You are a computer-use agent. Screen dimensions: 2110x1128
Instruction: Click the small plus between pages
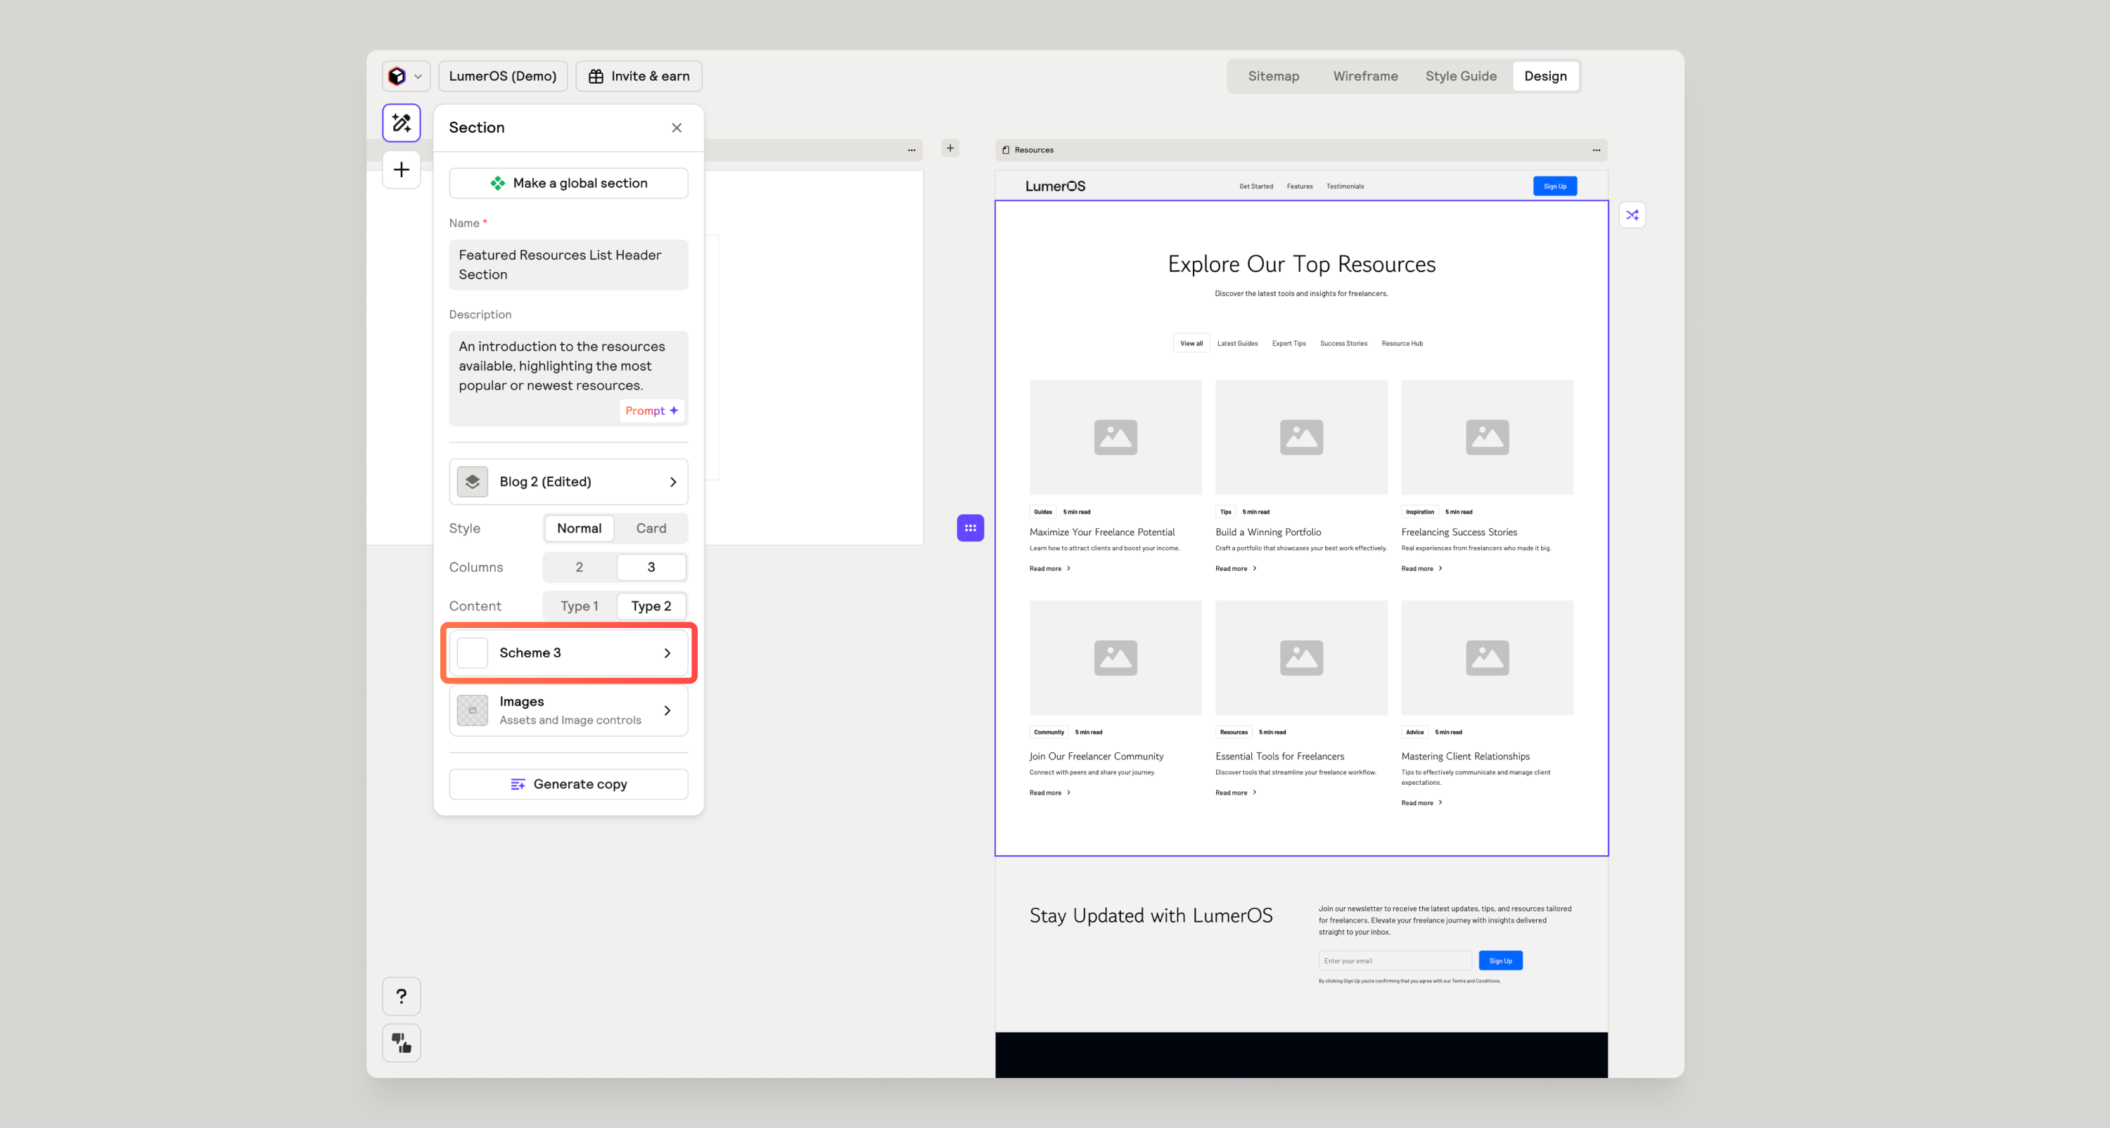click(x=950, y=148)
